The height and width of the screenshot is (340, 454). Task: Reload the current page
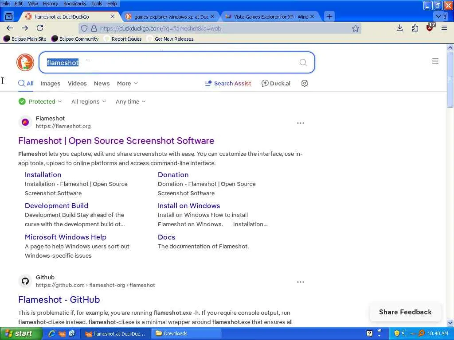(40, 28)
